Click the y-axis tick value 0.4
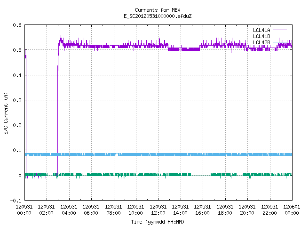The width and height of the screenshot is (301, 226). [17, 75]
